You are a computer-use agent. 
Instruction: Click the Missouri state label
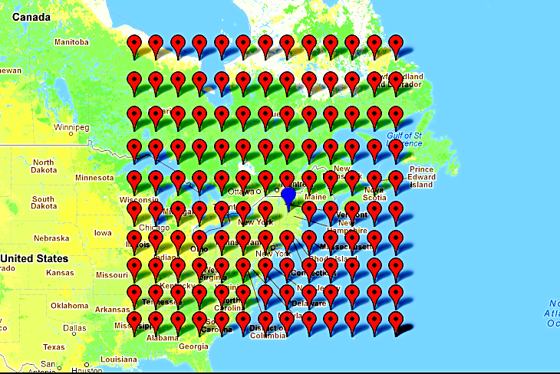[x=112, y=275]
